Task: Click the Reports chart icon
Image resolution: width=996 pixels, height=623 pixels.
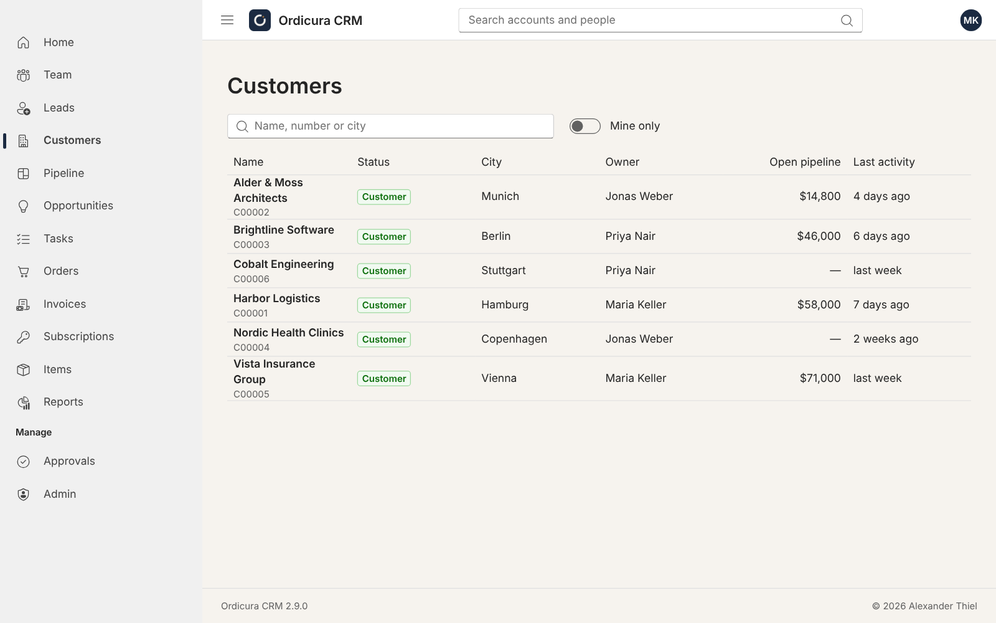Action: pos(24,402)
